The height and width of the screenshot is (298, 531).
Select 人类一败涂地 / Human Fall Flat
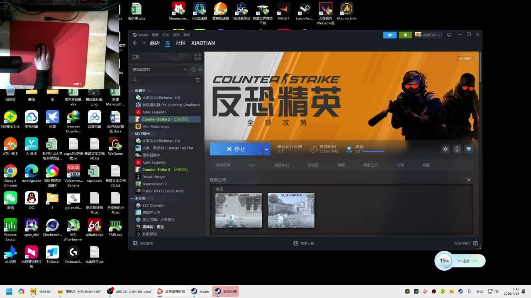point(166,148)
